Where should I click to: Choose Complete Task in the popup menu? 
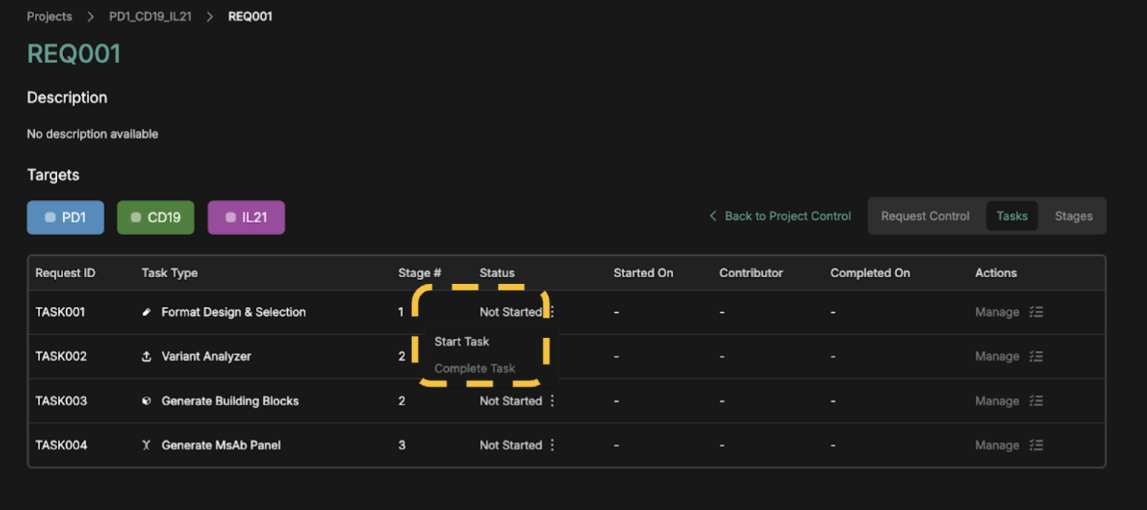474,368
